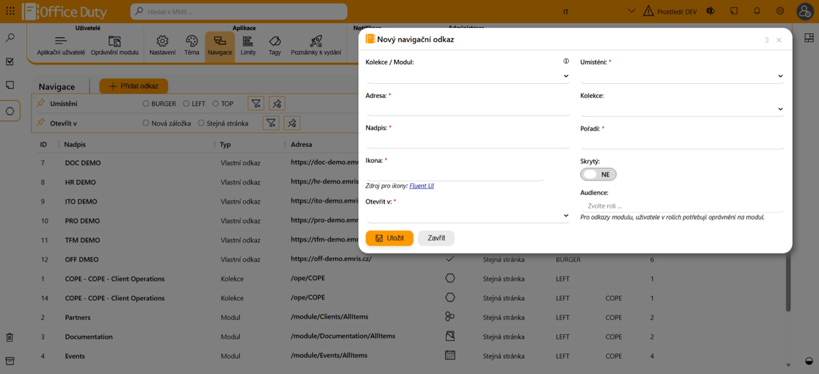This screenshot has width=819, height=374.
Task: Clear filter icon in Umístění row
Action: [277, 103]
